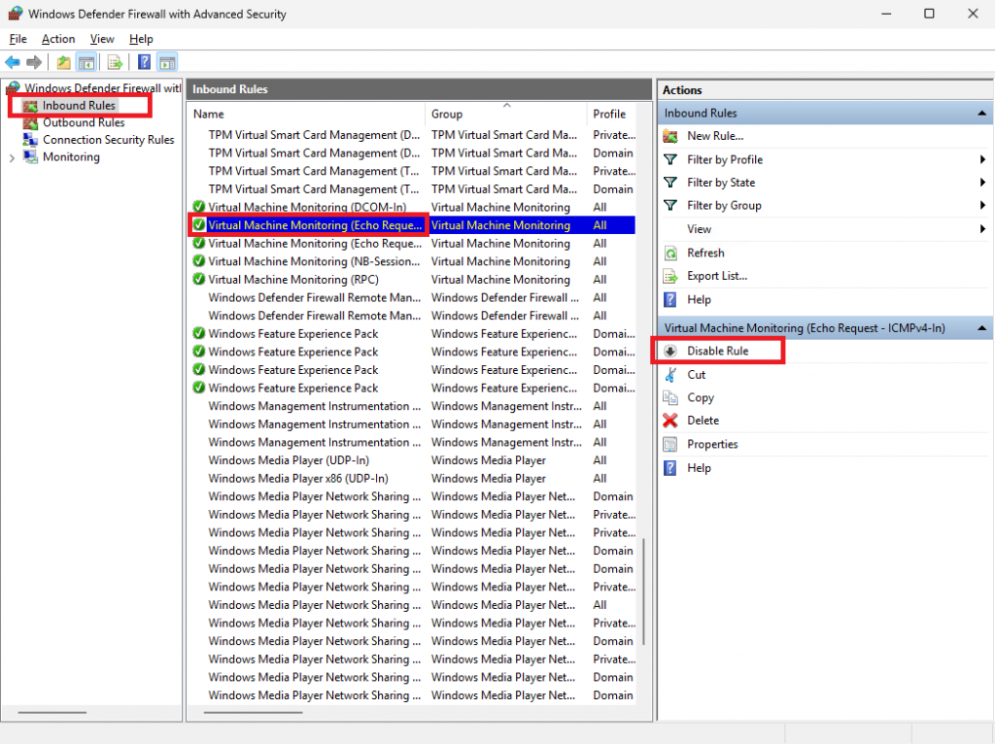Click the Refresh action

pyautogui.click(x=705, y=254)
